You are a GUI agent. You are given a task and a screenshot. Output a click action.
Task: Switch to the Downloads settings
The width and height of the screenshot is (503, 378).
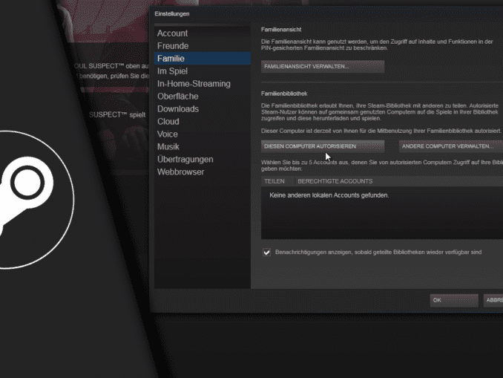click(x=202, y=109)
